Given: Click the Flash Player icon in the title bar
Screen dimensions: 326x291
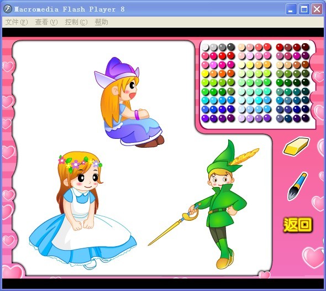Looking at the screenshot, I should pos(8,9).
